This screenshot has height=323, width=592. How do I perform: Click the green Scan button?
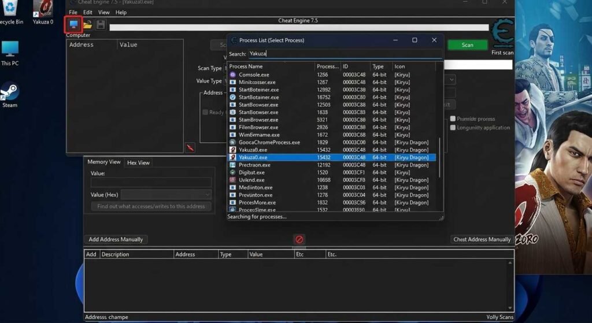[x=467, y=45]
